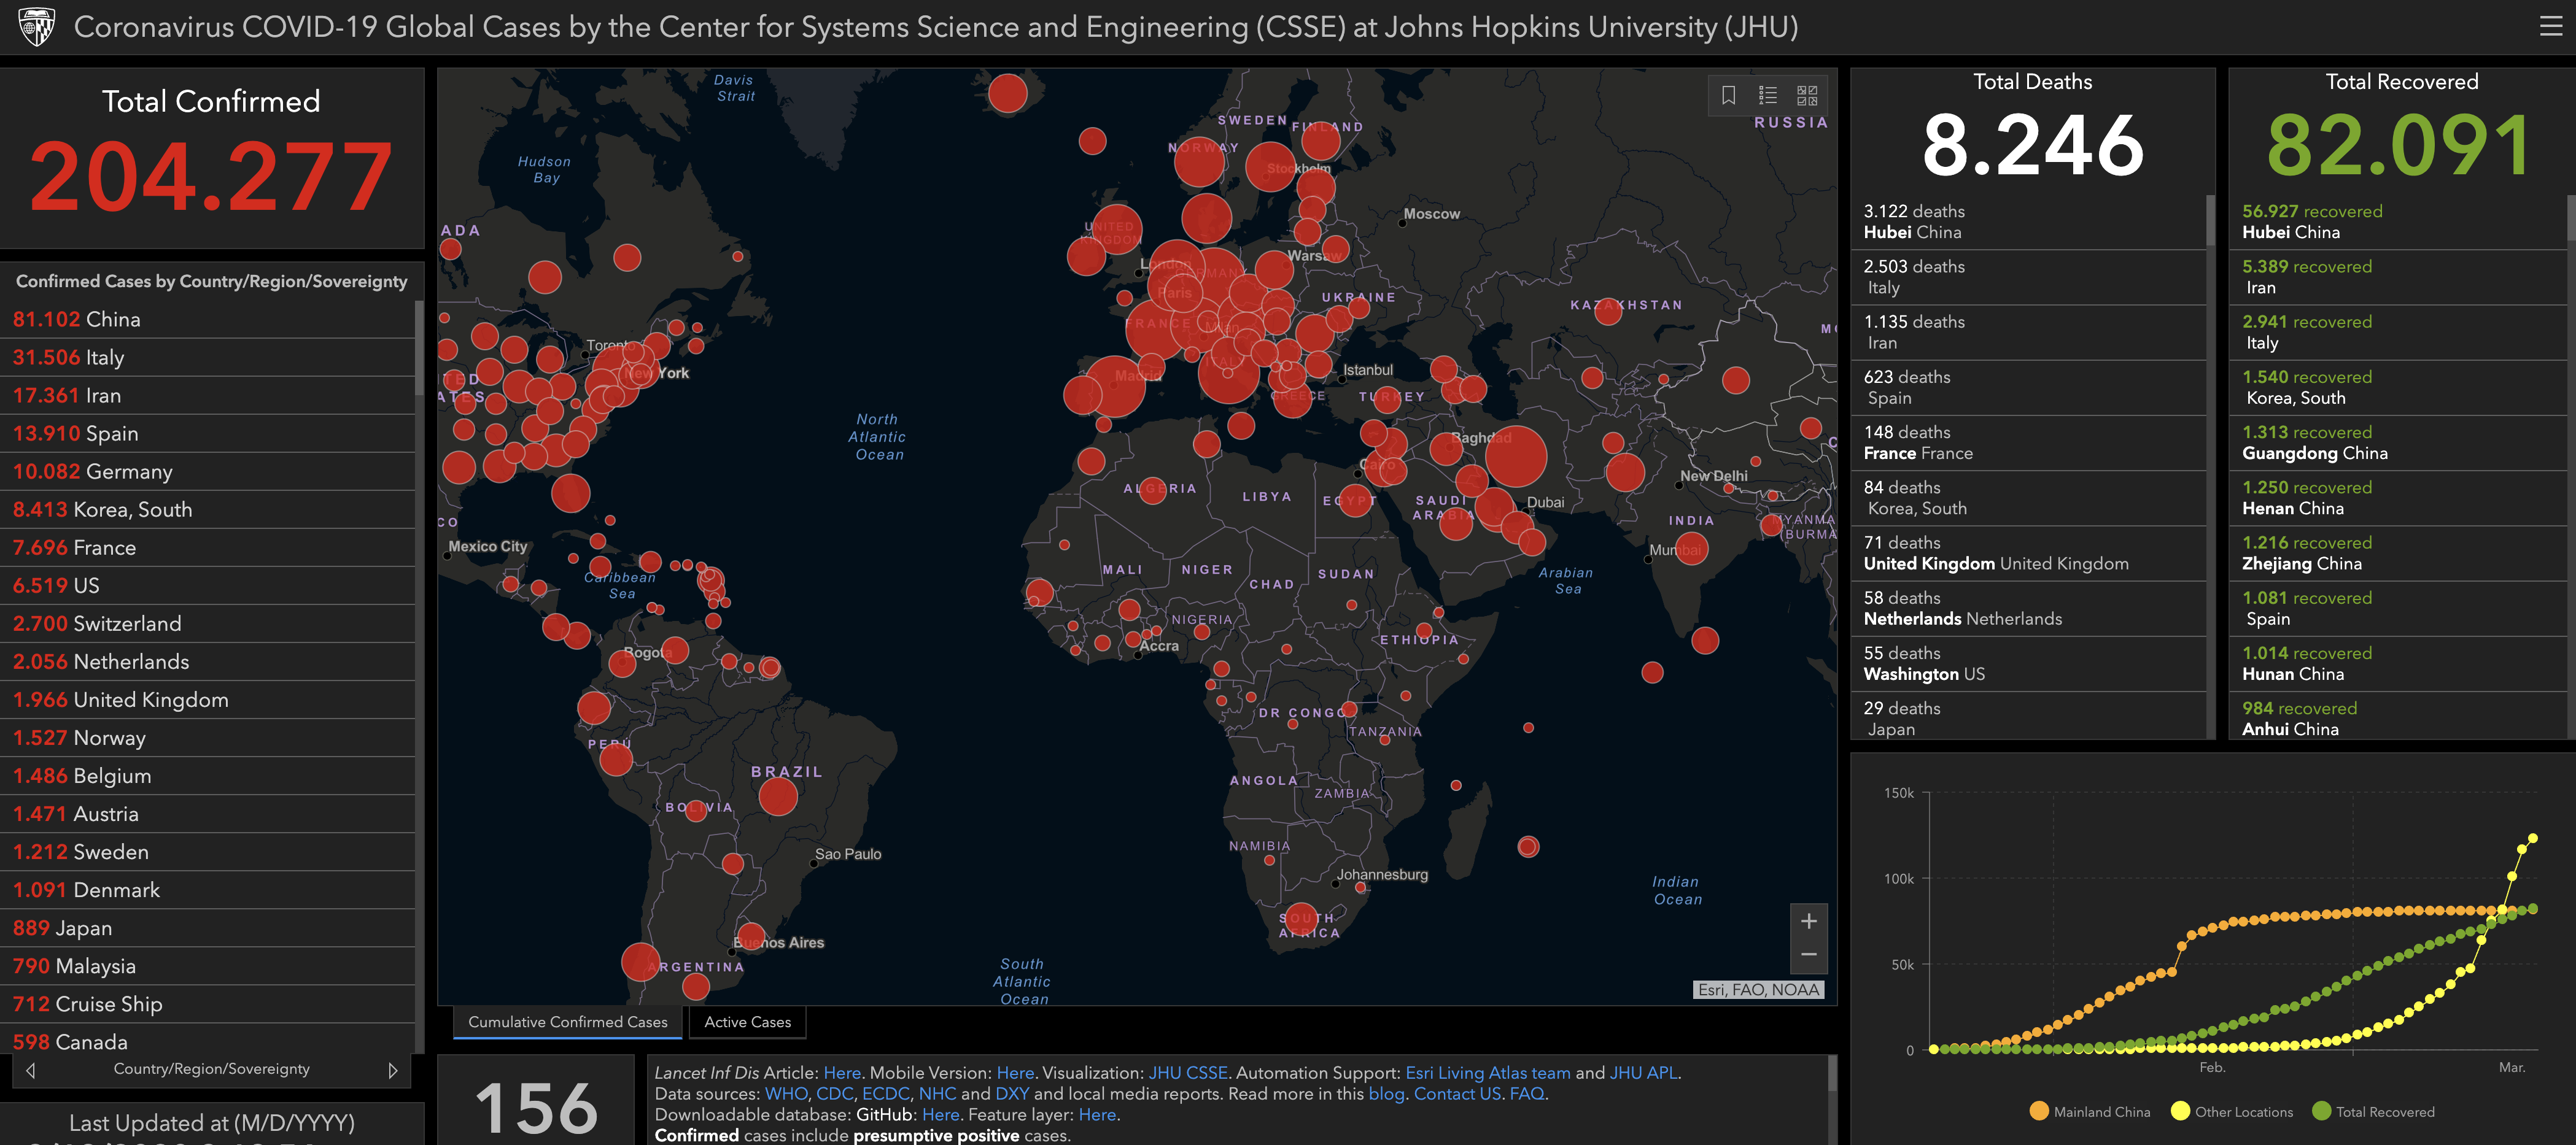
Task: Open the NHC data source link
Action: (937, 1094)
